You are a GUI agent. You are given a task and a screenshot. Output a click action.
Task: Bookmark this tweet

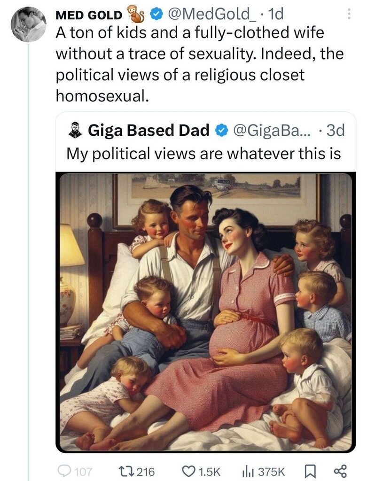(316, 471)
